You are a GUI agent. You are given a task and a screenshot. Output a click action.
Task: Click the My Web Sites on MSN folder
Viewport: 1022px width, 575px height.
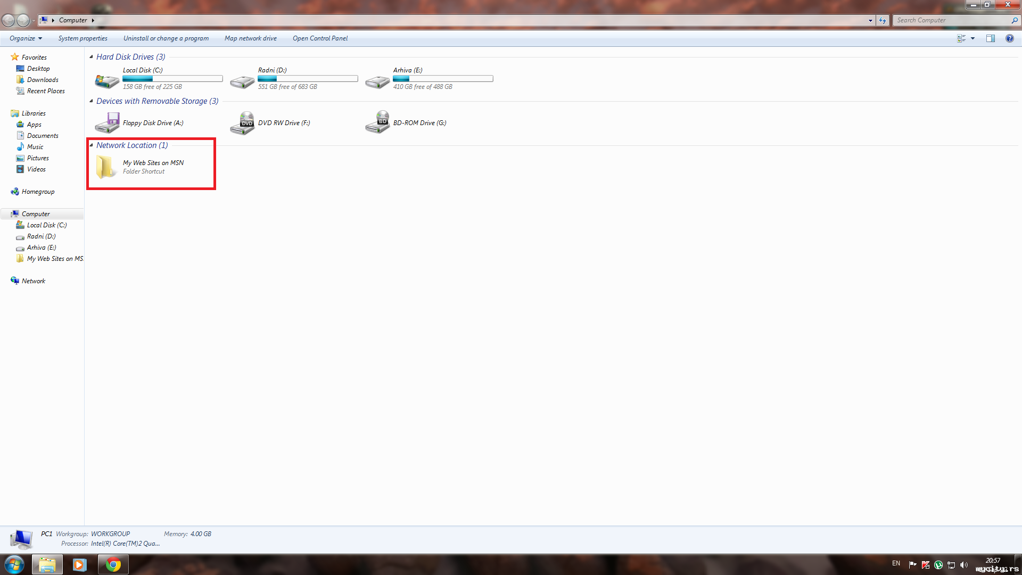[x=105, y=167]
